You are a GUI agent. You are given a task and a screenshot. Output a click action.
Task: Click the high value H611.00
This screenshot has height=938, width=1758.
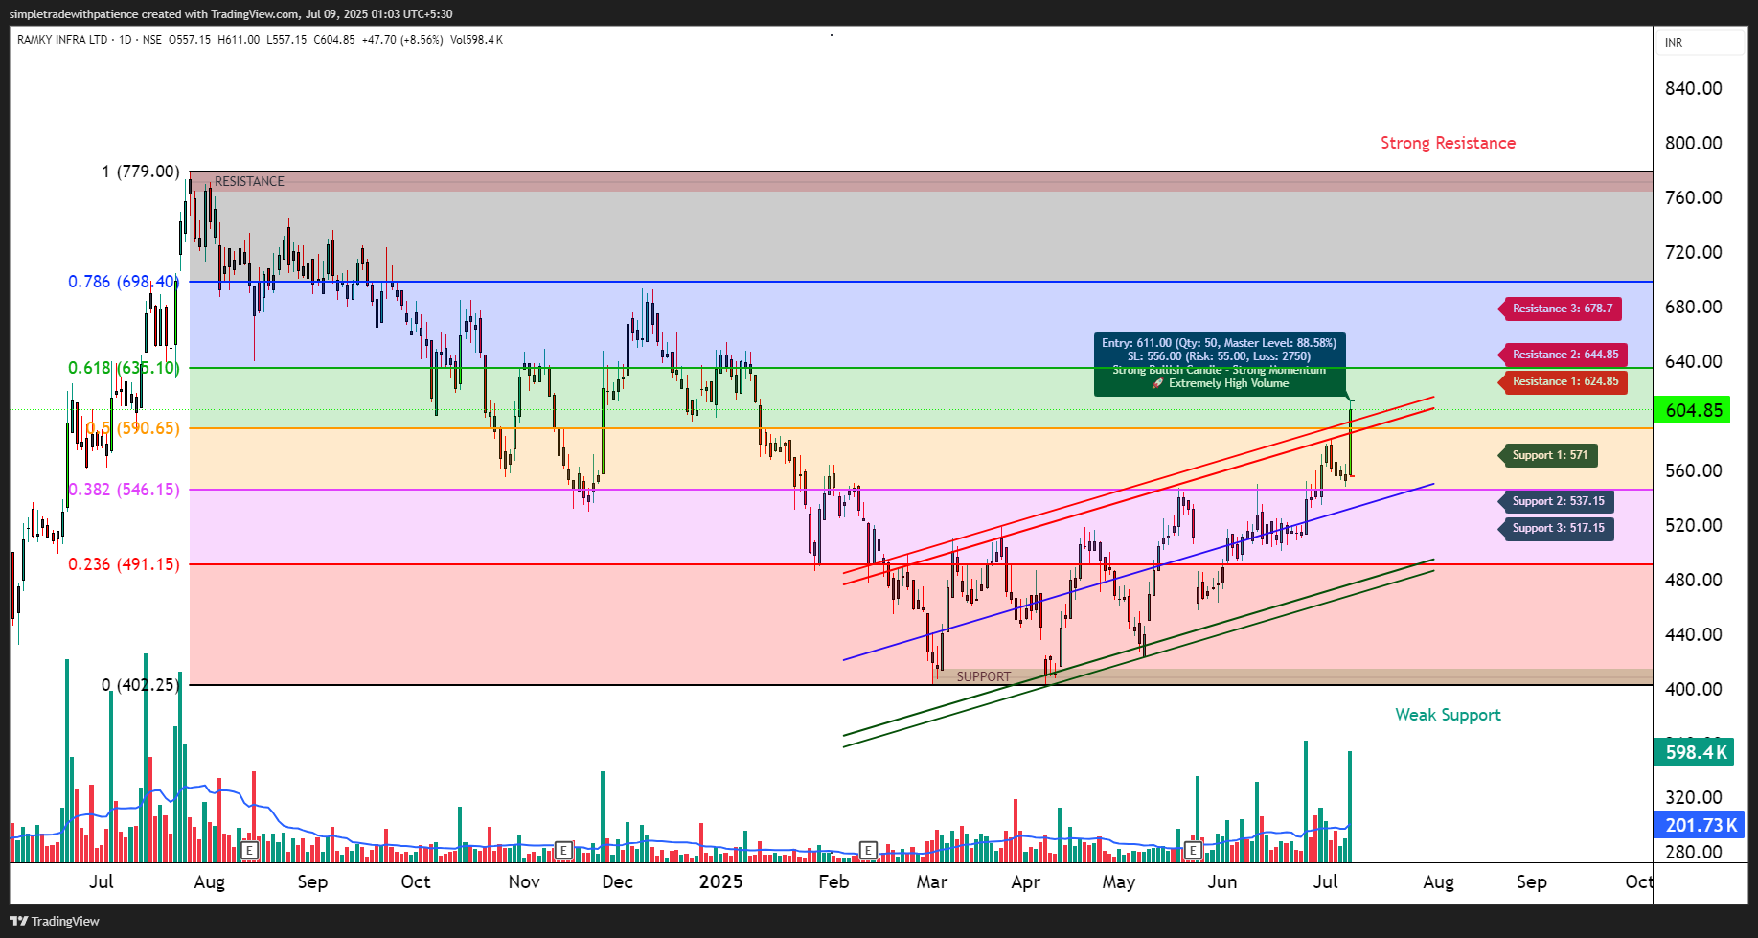239,40
